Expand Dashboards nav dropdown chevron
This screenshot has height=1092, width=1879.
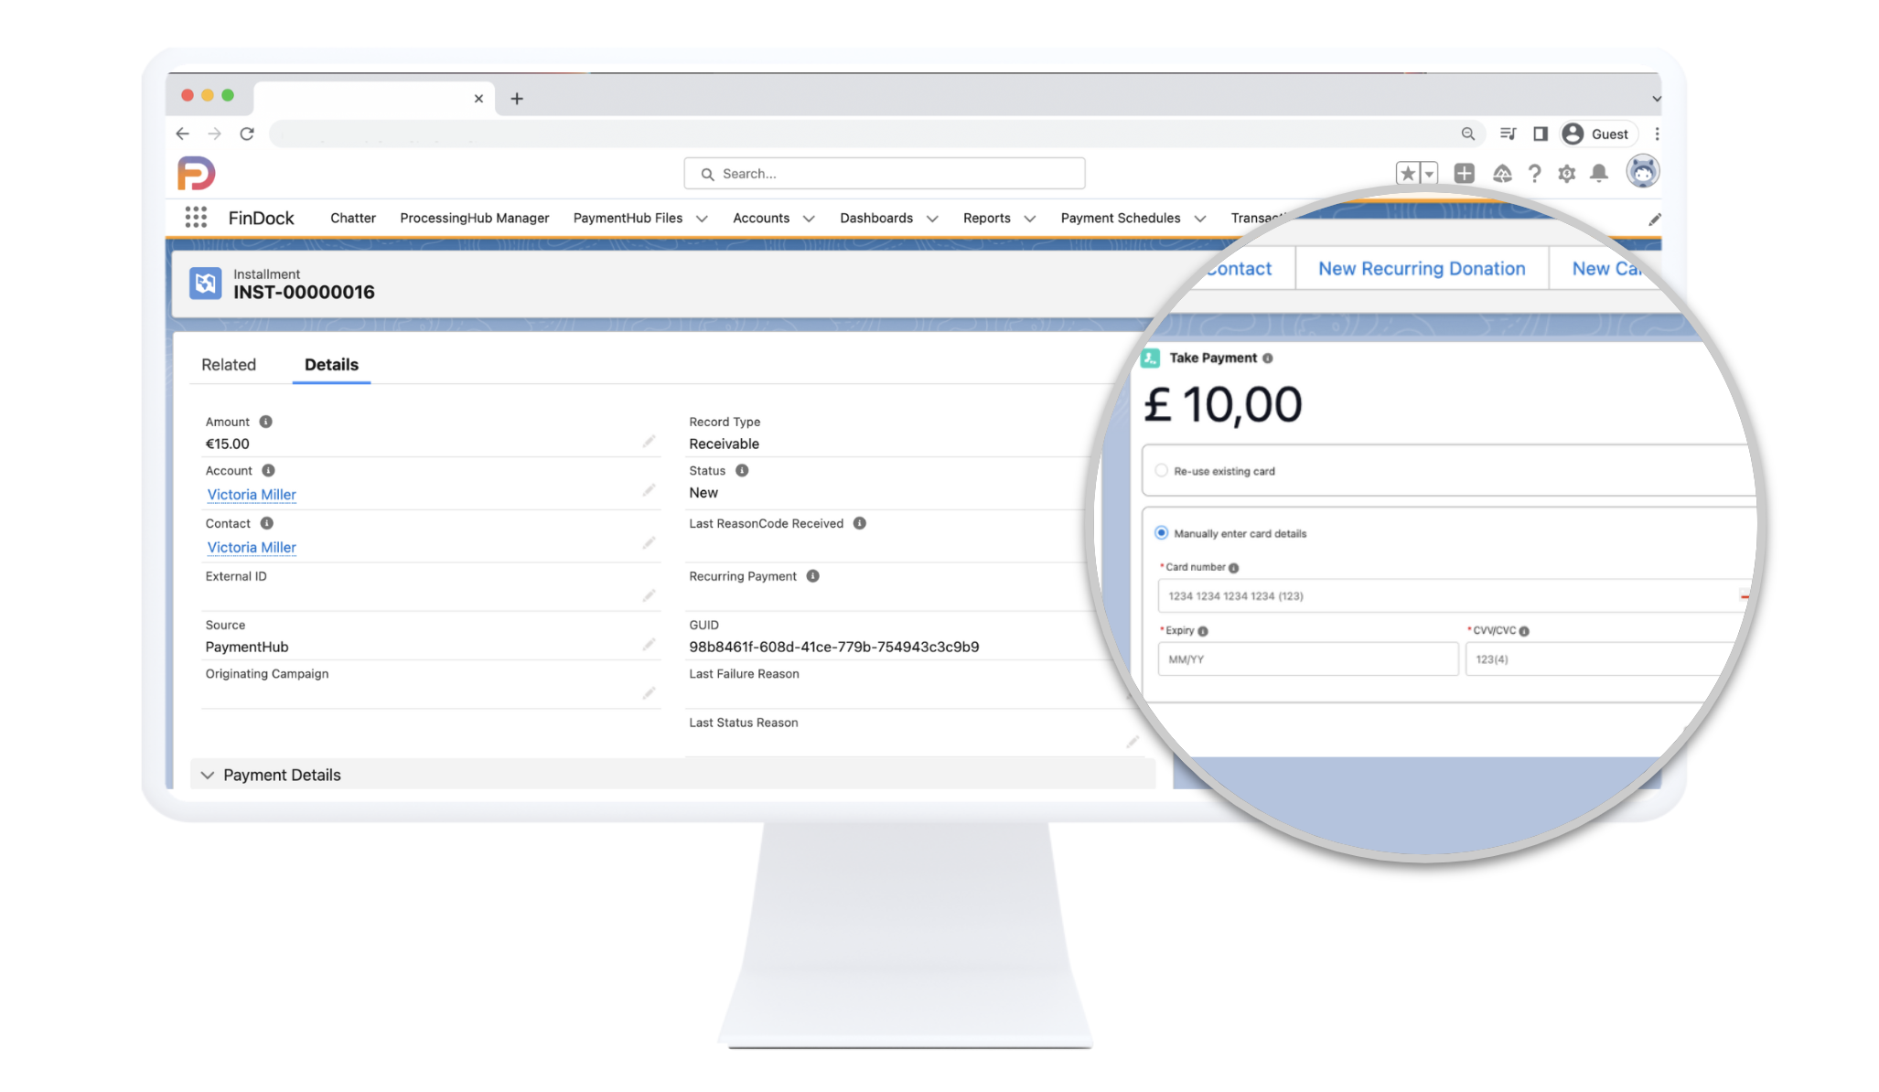(932, 219)
